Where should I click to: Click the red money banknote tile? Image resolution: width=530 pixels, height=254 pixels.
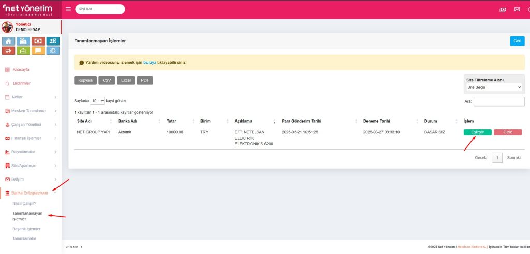tap(38, 41)
